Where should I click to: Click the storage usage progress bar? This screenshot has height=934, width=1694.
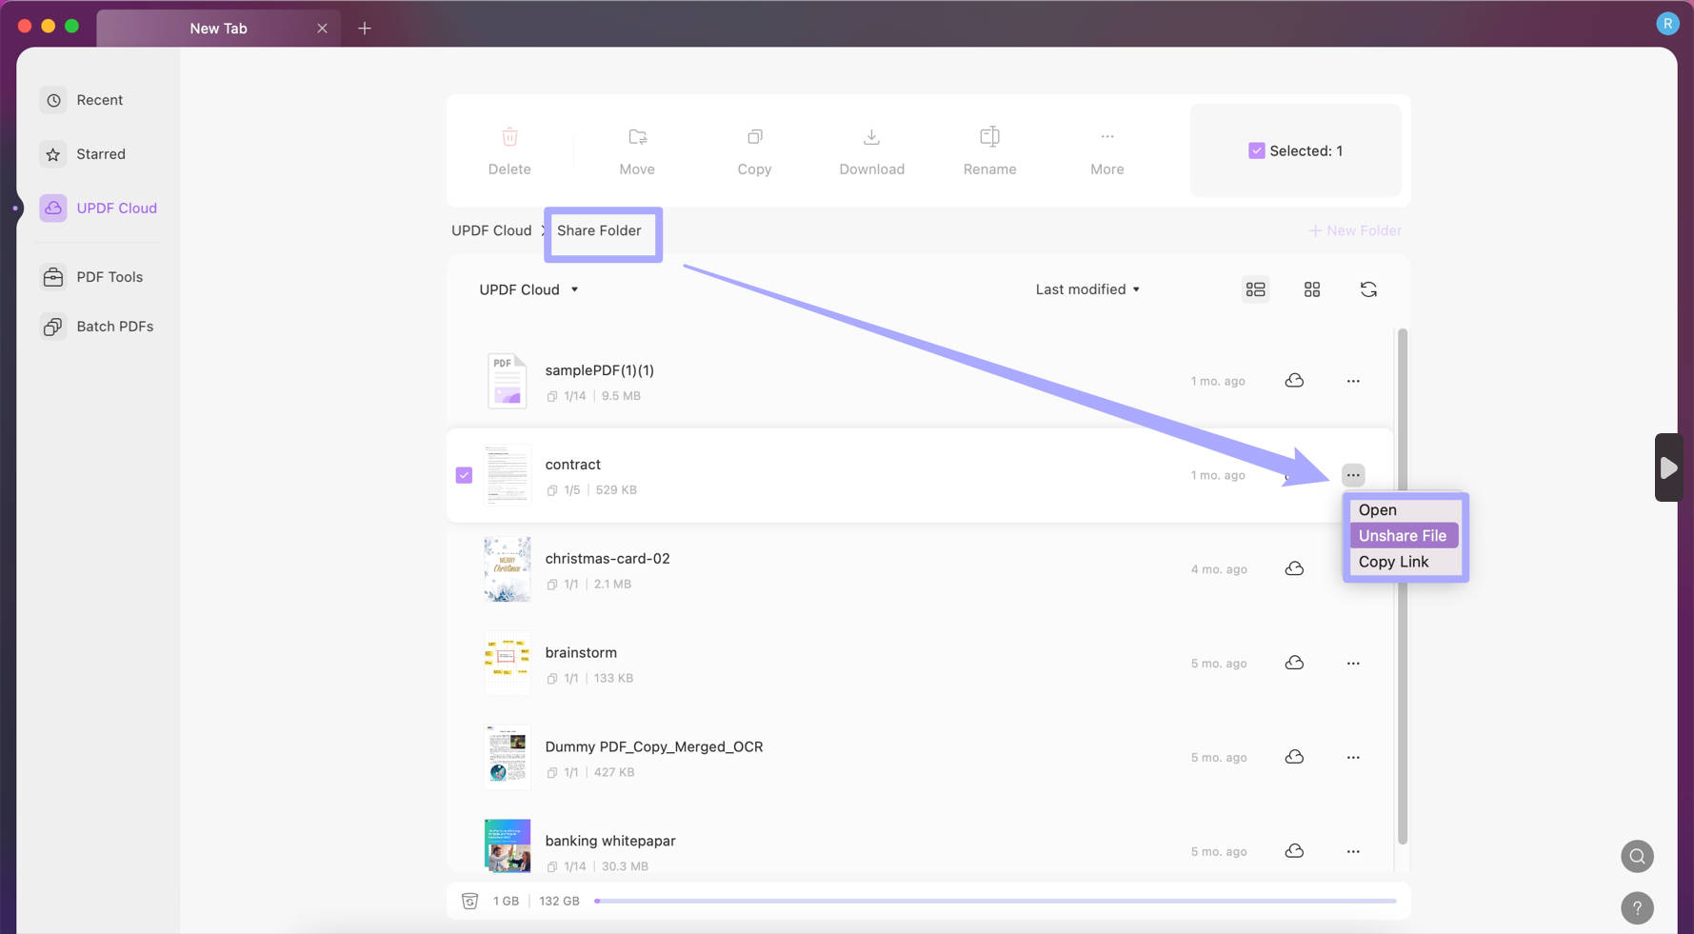click(995, 901)
